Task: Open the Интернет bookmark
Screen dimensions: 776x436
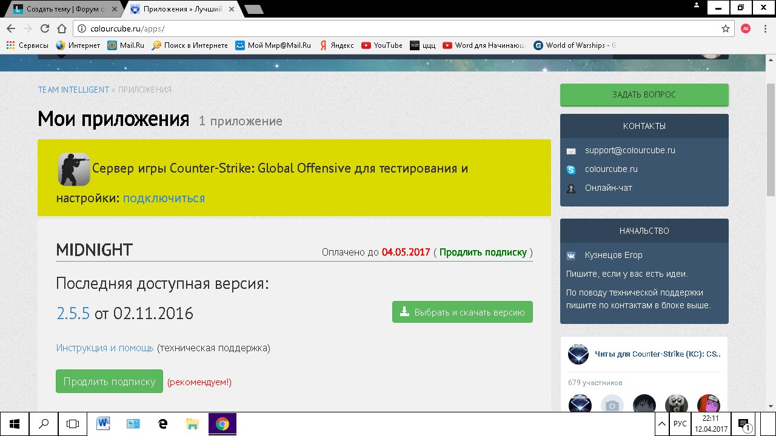Action: [x=78, y=45]
